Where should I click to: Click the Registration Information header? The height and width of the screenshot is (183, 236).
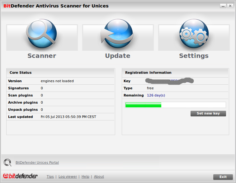click(148, 73)
